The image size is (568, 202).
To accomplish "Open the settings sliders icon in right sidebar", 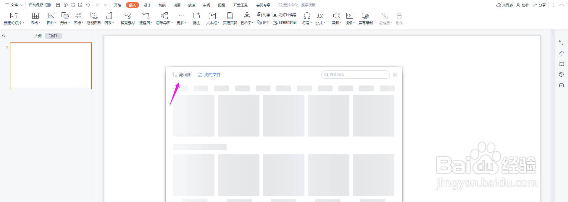I will pyautogui.click(x=561, y=43).
